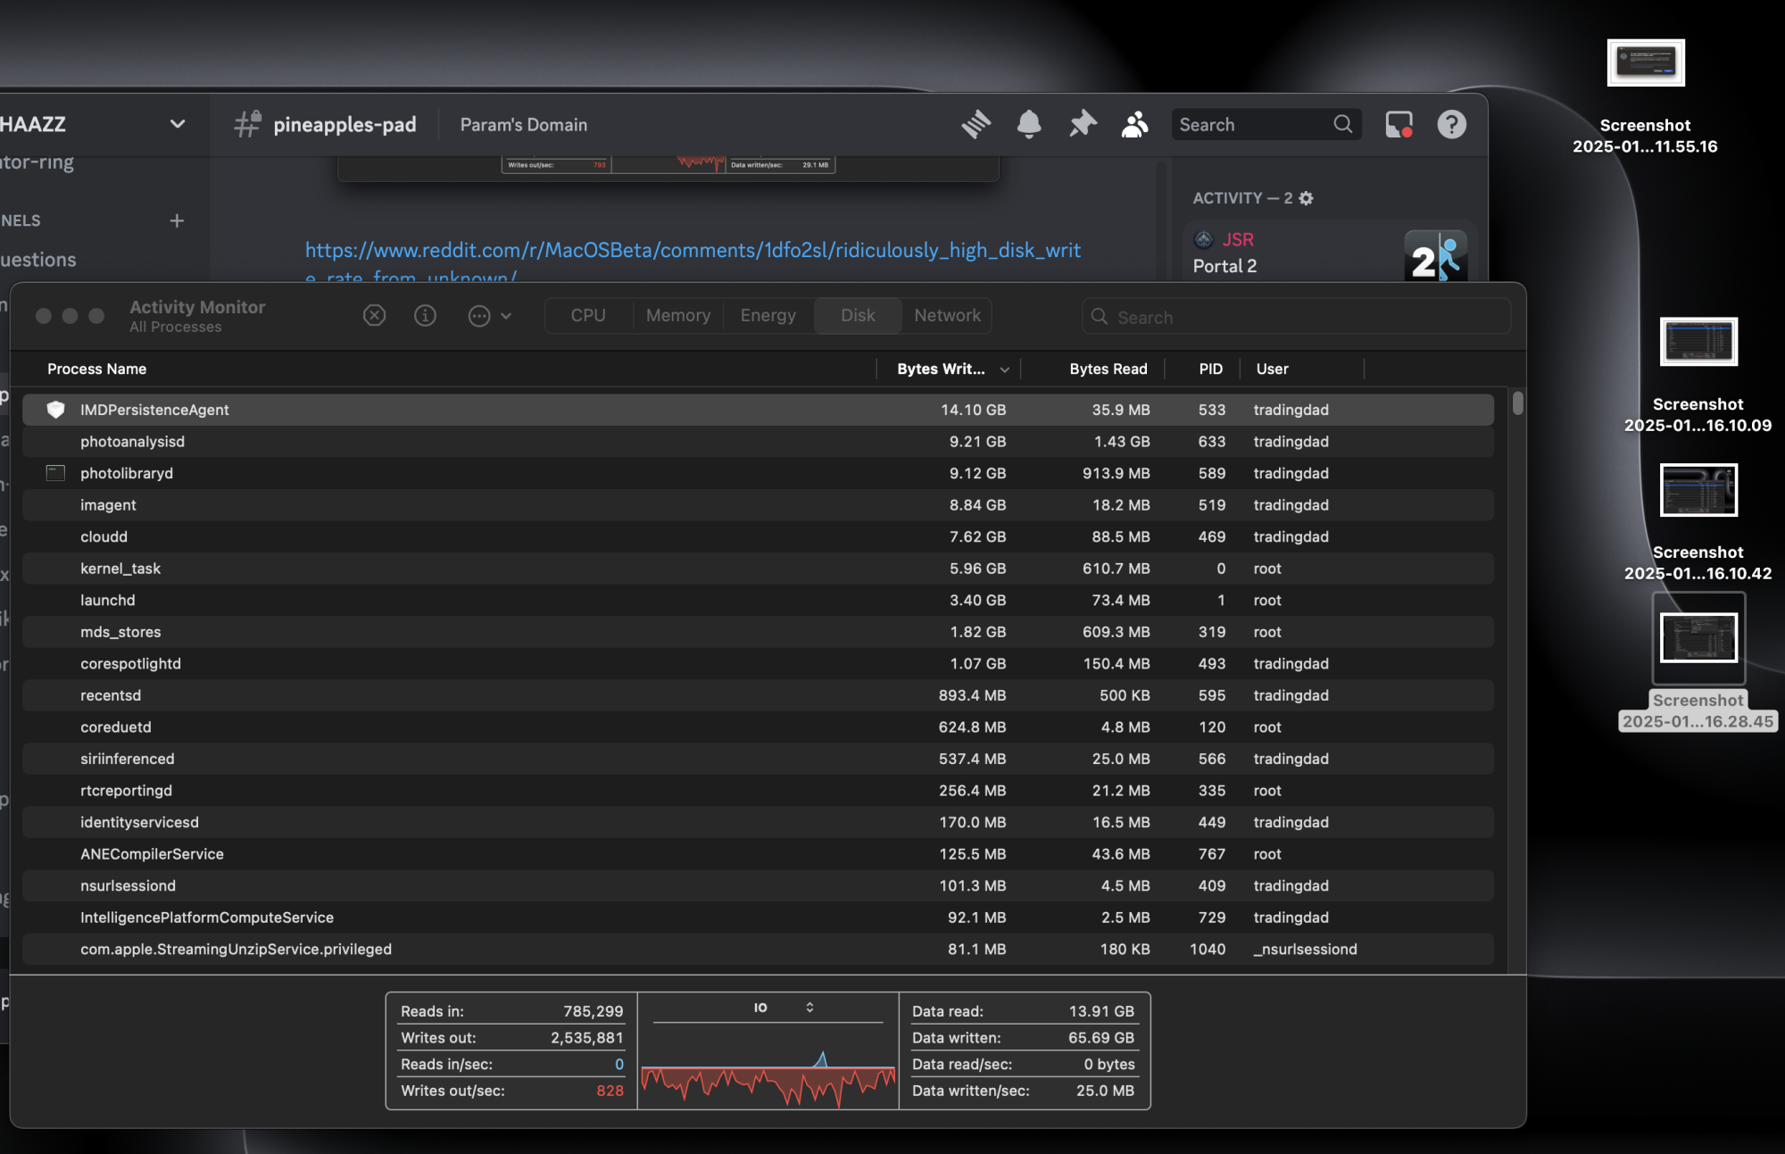1785x1154 pixels.
Task: Expand the HAAZZ server dropdown
Action: (x=177, y=124)
